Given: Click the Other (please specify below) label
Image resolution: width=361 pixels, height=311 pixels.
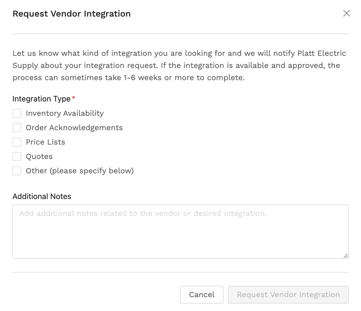Looking at the screenshot, I should coord(80,171).
